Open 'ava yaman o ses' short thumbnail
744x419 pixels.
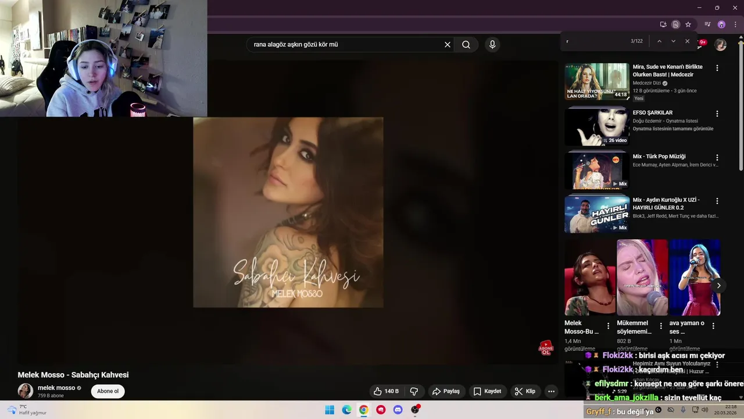[x=695, y=278]
